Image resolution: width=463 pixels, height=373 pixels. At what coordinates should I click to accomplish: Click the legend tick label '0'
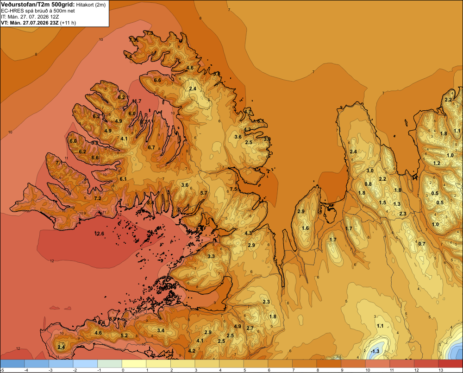coord(123,370)
